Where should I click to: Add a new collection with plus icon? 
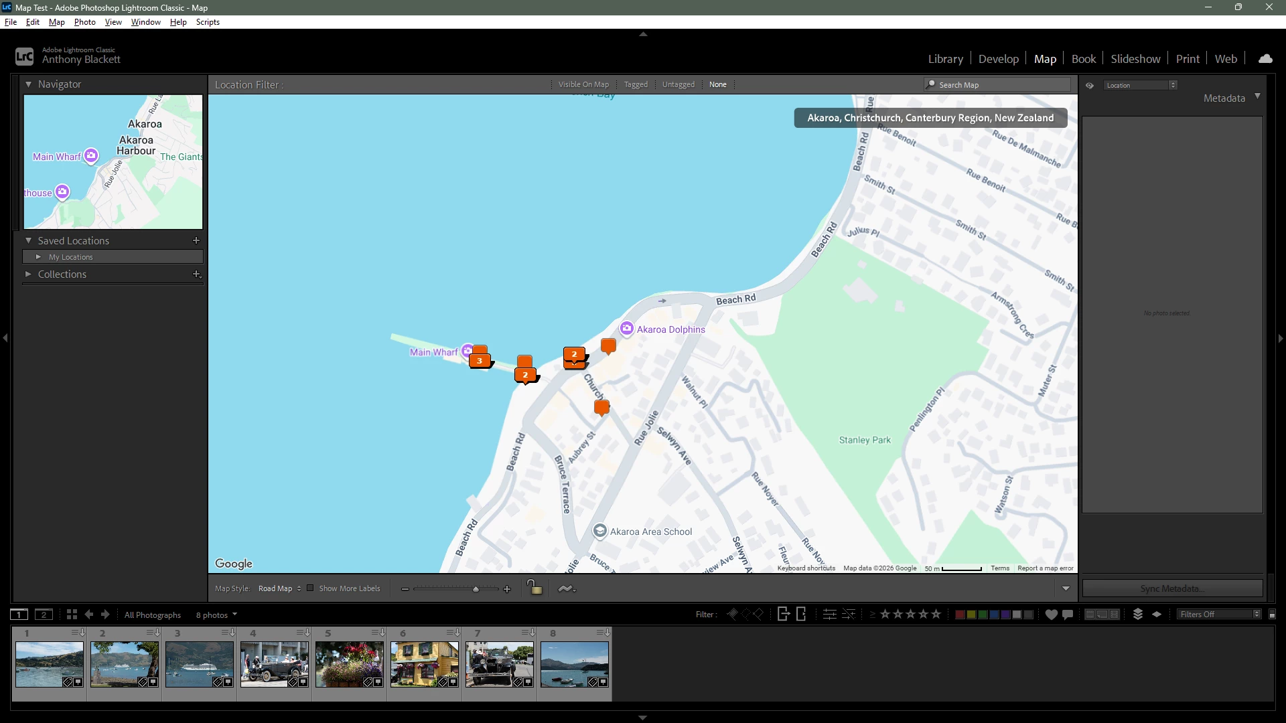196,274
